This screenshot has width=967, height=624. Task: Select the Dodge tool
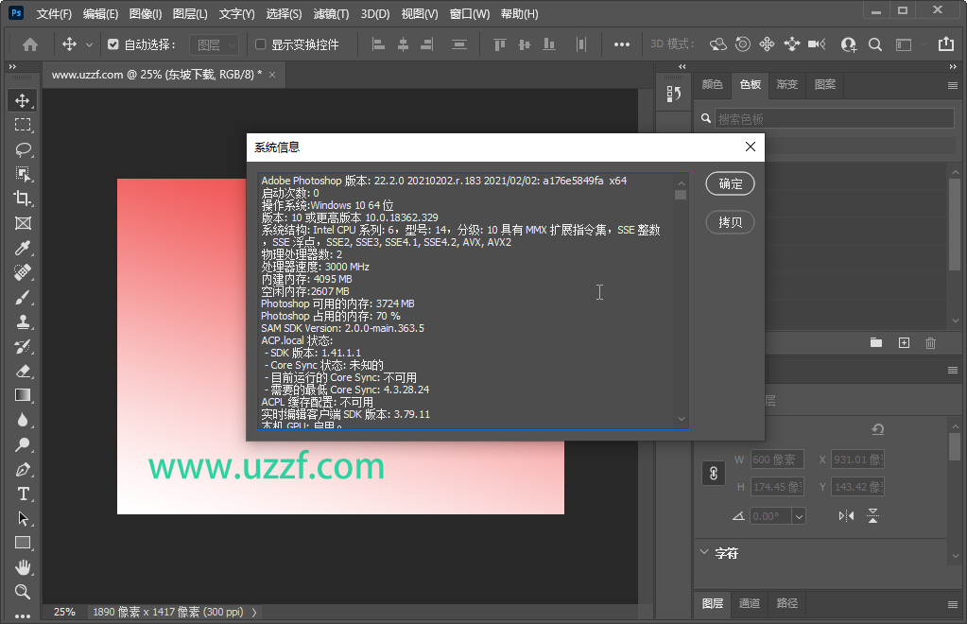[22, 444]
